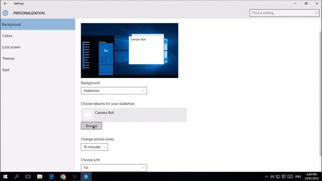The image size is (322, 181).
Task: Launch Microsoft Edge from the taskbar
Action: [51, 176]
